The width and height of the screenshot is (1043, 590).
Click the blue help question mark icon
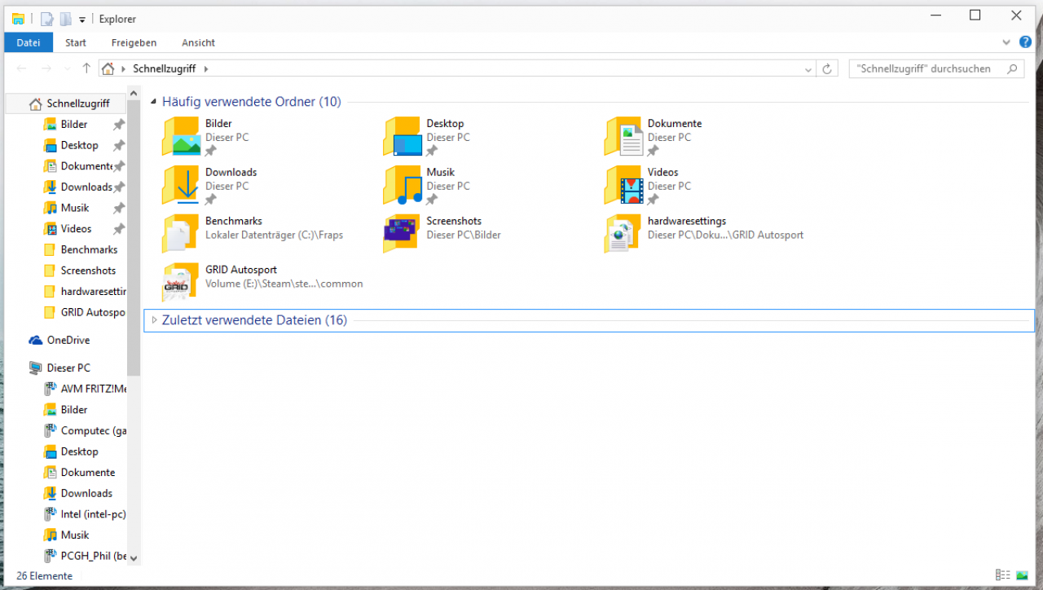click(x=1025, y=42)
